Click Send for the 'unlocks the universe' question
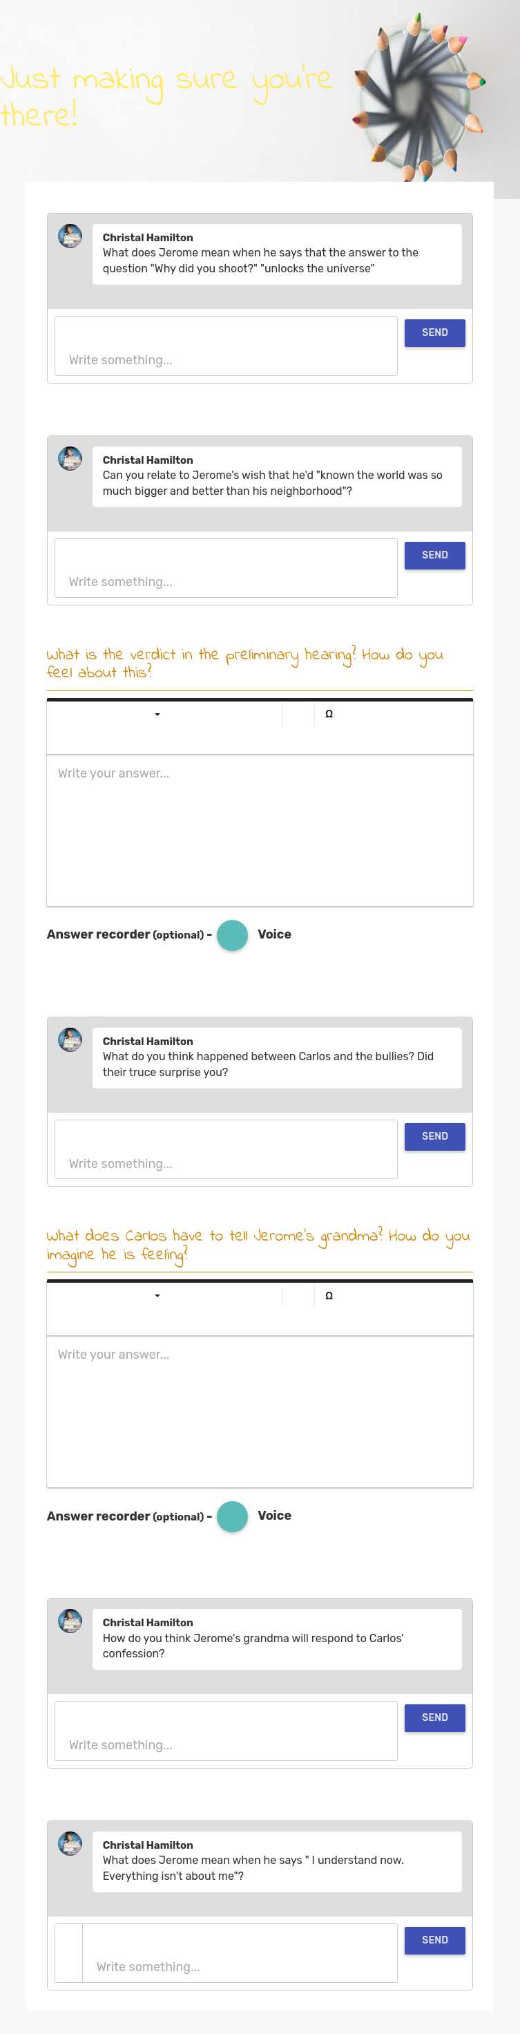Image resolution: width=520 pixels, height=2034 pixels. pyautogui.click(x=434, y=332)
